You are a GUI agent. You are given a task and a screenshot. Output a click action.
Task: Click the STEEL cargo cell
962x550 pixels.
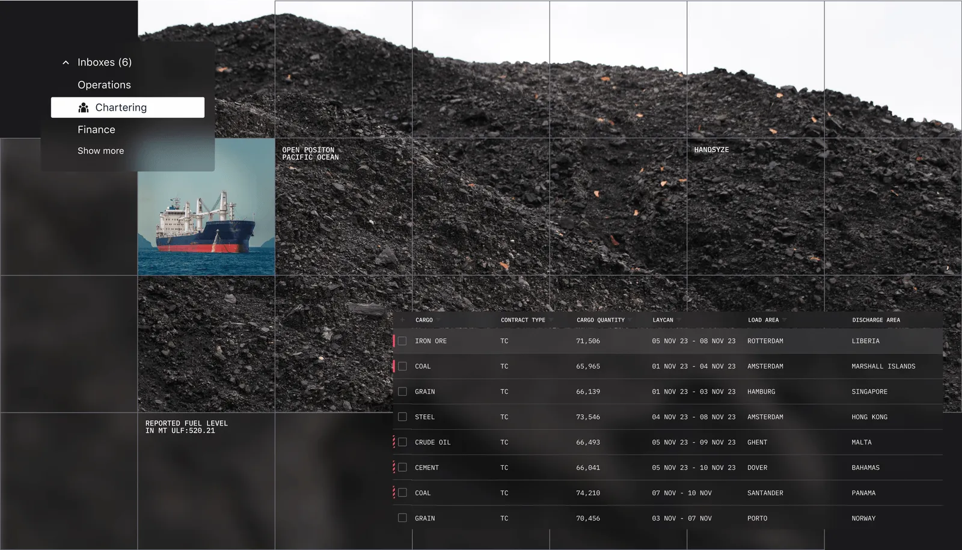click(424, 417)
